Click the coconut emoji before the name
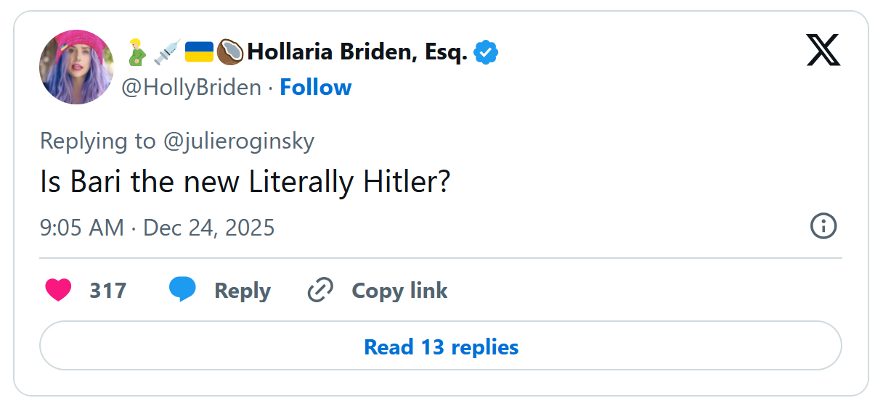This screenshot has height=411, width=883. [x=230, y=52]
